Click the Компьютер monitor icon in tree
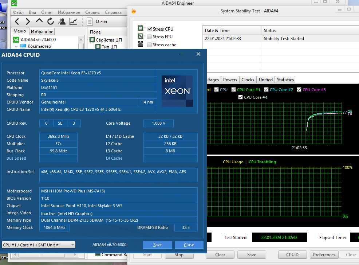The width and height of the screenshot is (359, 265). pyautogui.click(x=23, y=46)
